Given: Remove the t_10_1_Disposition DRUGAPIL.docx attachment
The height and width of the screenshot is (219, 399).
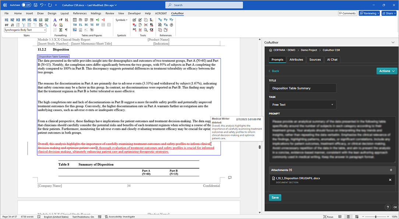Looking at the screenshot, I should 390,180.
